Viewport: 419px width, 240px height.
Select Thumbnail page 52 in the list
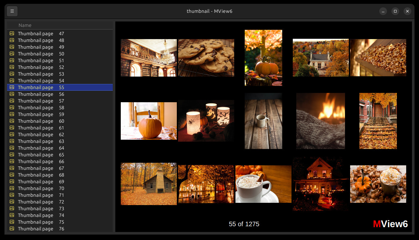click(x=60, y=67)
